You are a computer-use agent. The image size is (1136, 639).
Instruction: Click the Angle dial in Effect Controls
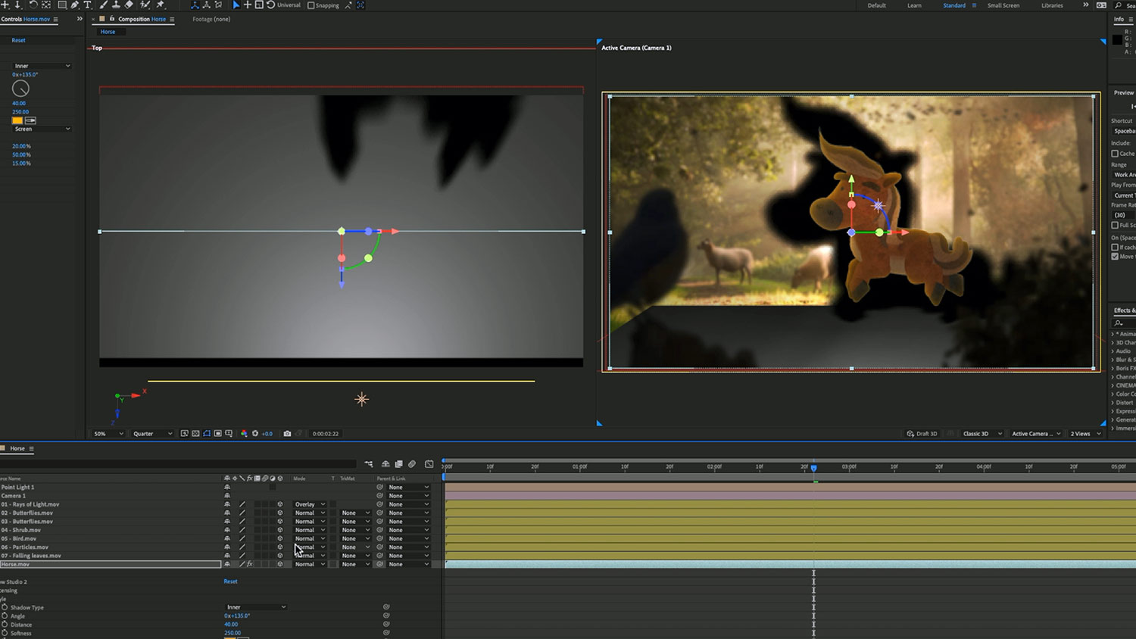coord(20,89)
